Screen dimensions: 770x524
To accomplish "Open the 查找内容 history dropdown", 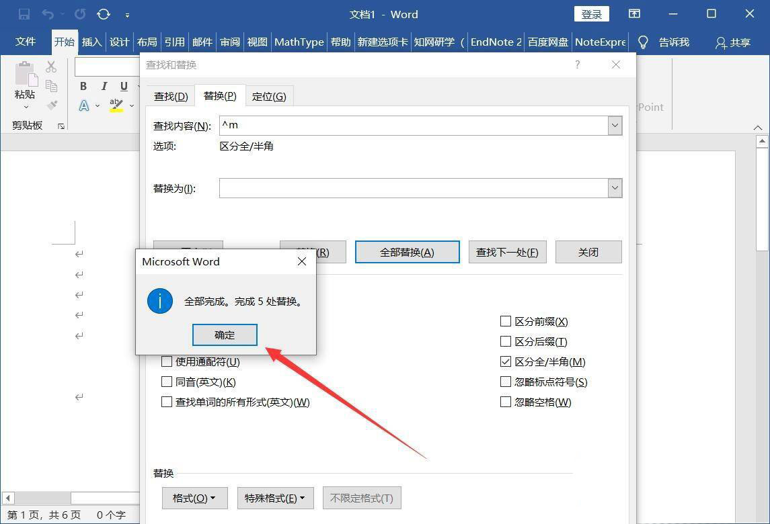I will coord(614,125).
